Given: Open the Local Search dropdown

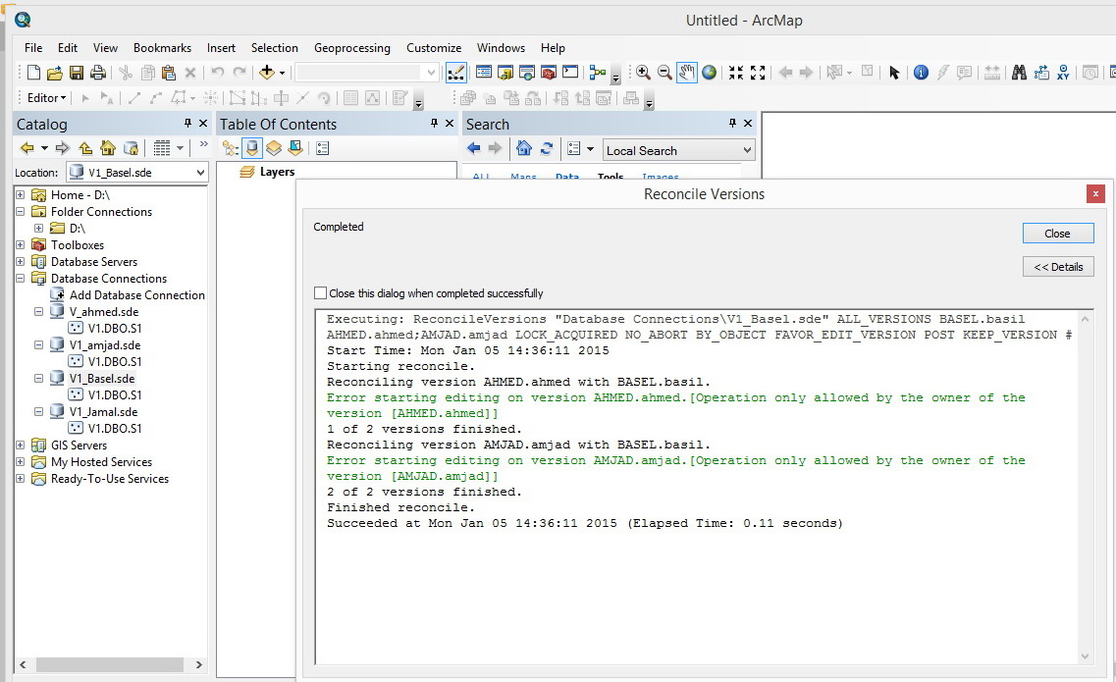Looking at the screenshot, I should click(x=747, y=150).
